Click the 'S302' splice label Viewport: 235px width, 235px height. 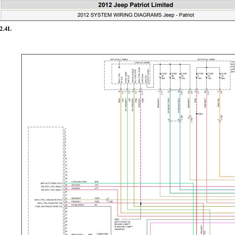[x=200, y=114]
